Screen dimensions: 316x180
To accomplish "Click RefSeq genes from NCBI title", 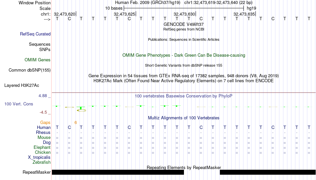I will [184, 29].
